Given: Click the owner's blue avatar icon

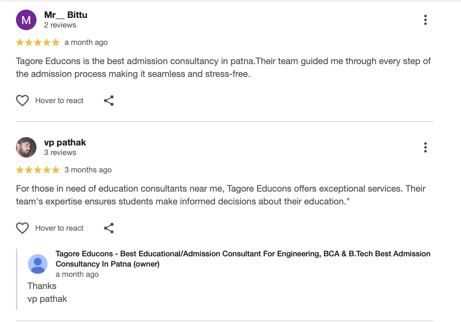Looking at the screenshot, I should point(38,264).
